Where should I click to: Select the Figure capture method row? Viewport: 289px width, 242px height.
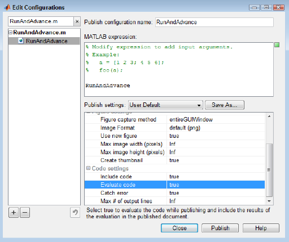(x=174, y=119)
